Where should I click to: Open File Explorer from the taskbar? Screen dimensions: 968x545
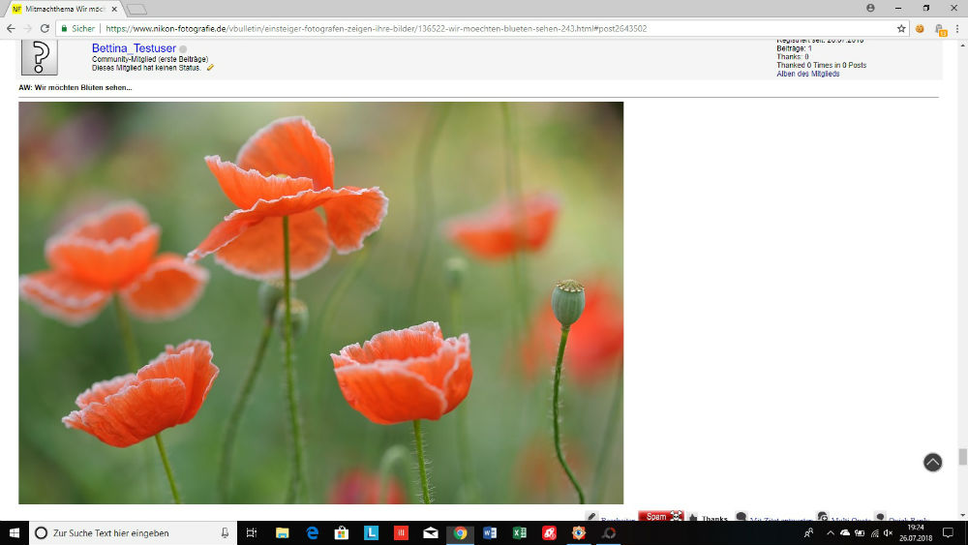[282, 532]
